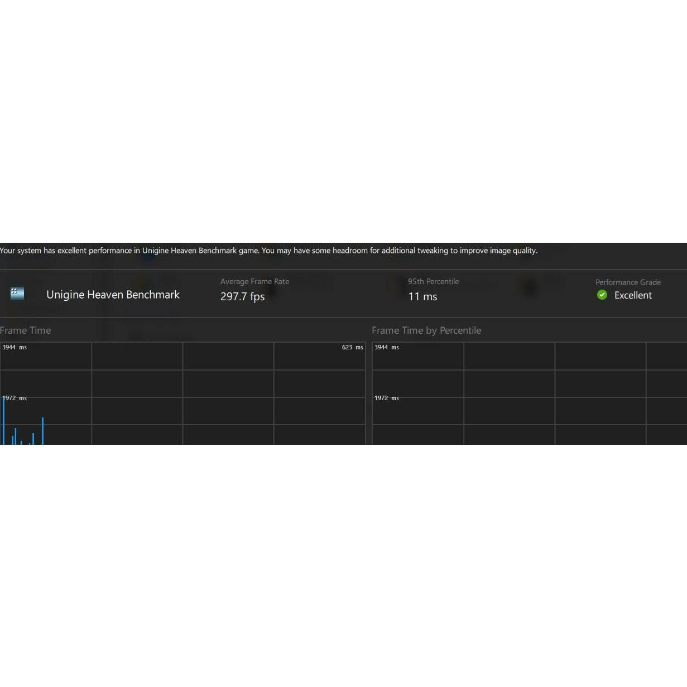The height and width of the screenshot is (687, 687).
Task: Click the Average Frame Rate label
Action: click(x=254, y=281)
